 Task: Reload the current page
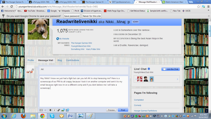pyautogui.click(x=12, y=7)
